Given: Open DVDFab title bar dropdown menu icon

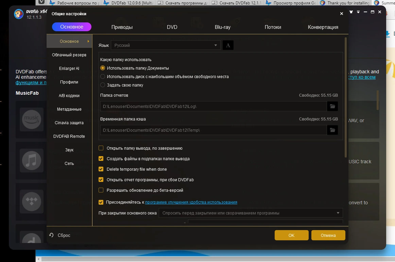Looking at the screenshot, I should 358,12.
